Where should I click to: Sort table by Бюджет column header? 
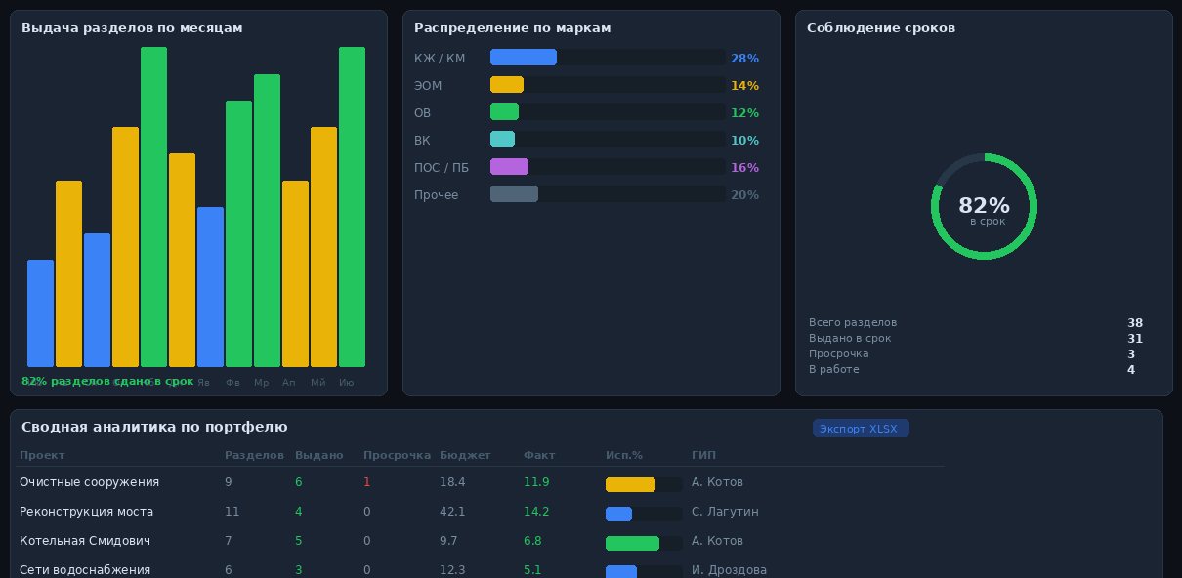(465, 455)
